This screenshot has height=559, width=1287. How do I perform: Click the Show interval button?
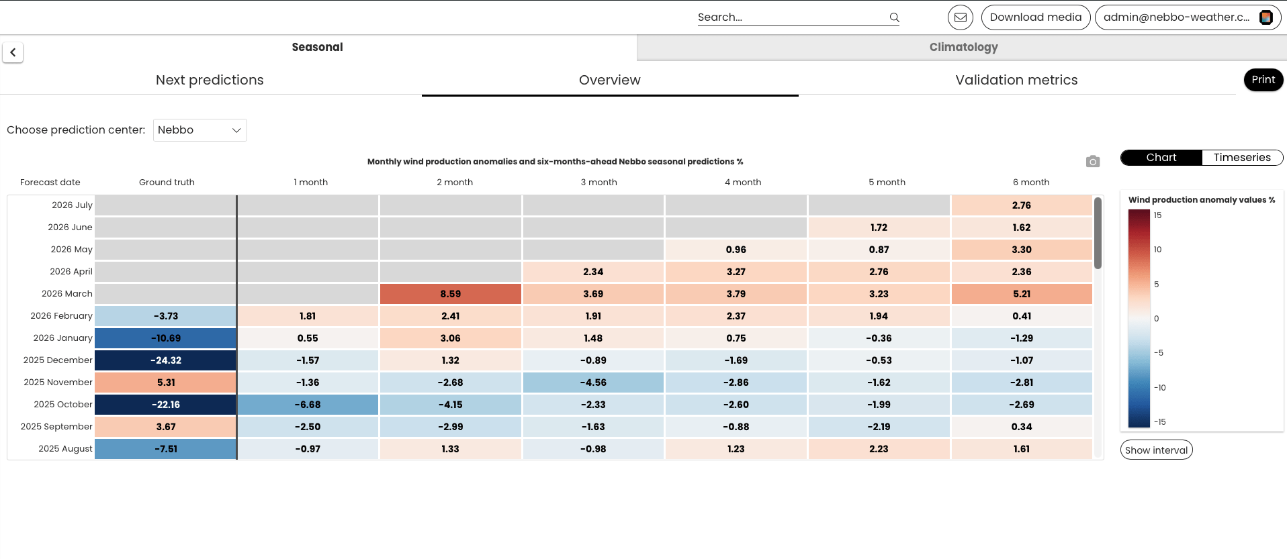[1156, 450]
